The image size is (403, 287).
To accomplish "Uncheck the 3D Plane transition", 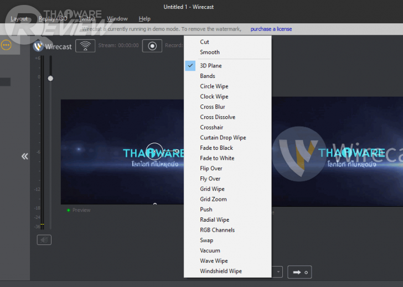I will (x=228, y=66).
